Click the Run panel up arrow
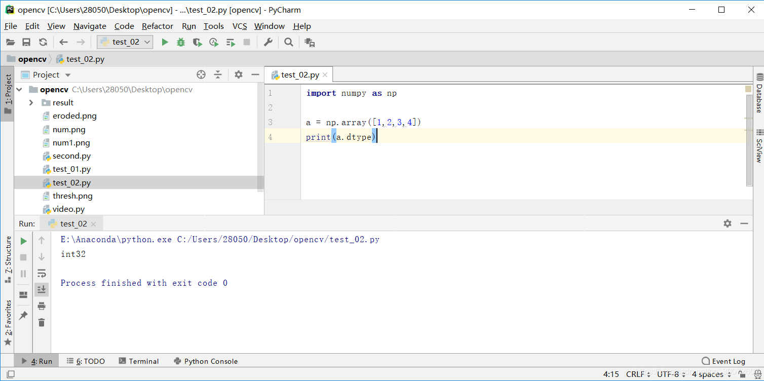Image resolution: width=764 pixels, height=381 pixels. click(42, 240)
